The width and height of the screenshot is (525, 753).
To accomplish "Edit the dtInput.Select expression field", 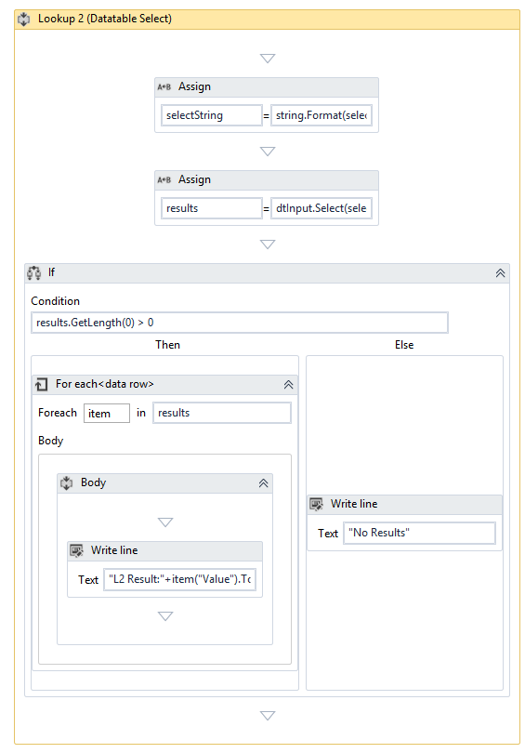I will tap(322, 208).
